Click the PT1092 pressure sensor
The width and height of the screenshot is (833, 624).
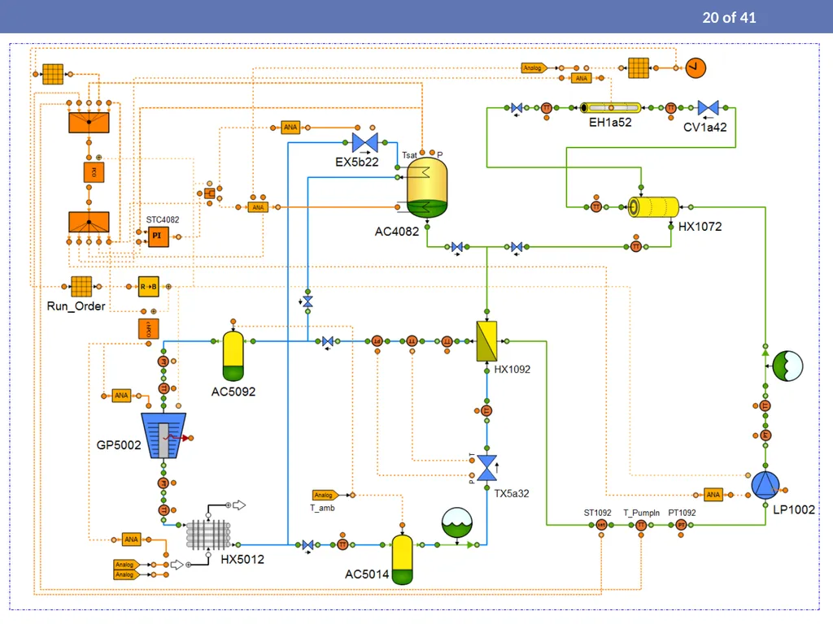[x=681, y=525]
